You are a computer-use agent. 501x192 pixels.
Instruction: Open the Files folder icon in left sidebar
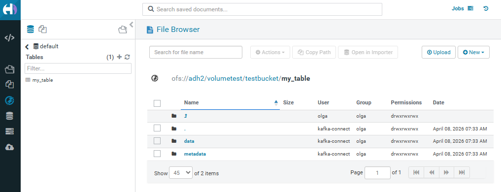pos(9,69)
